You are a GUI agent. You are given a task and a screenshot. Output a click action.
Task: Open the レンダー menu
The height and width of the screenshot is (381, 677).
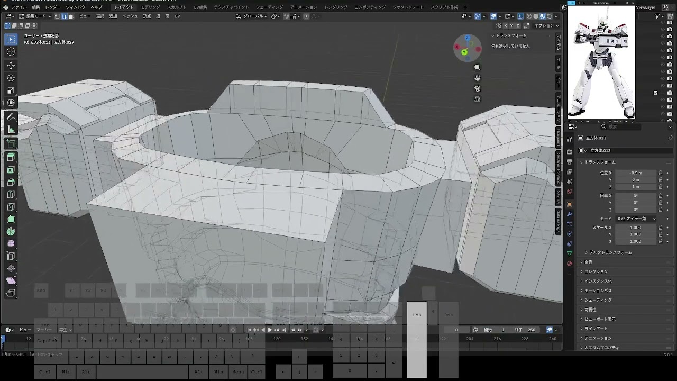pos(53,7)
